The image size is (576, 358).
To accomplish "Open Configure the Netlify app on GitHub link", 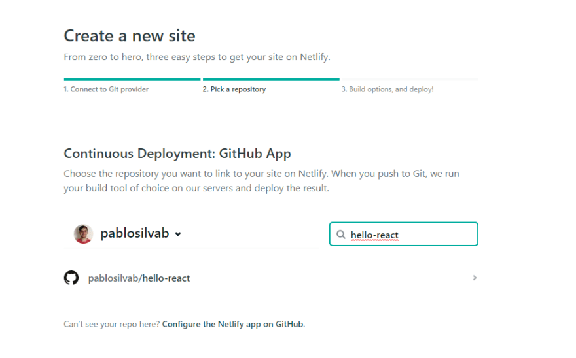I will (233, 324).
